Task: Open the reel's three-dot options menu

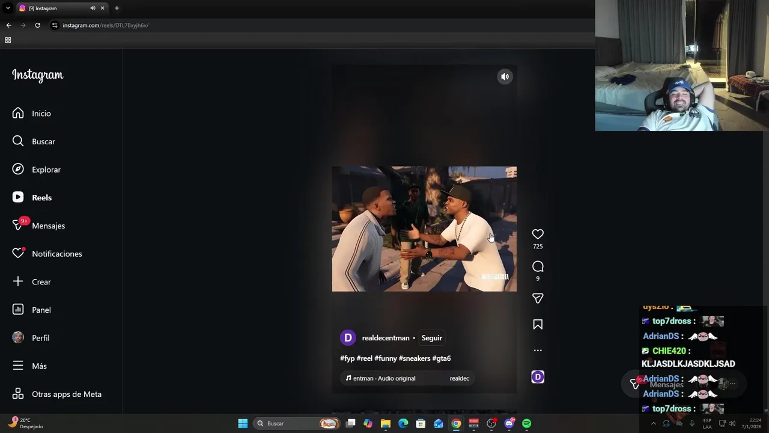Action: click(538, 350)
